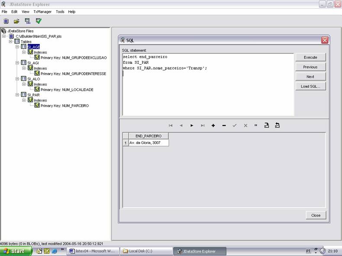
Task: Switch to listex04 Microsoft Word taskbar item
Action: tap(93, 251)
